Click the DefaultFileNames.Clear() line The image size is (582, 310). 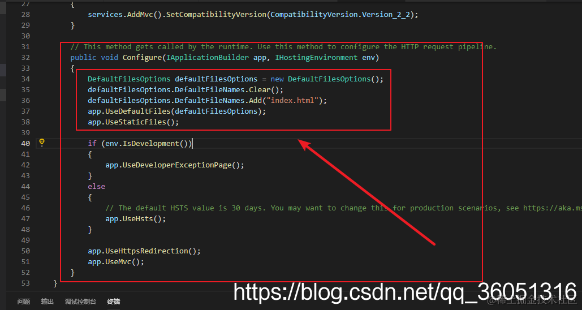click(186, 90)
